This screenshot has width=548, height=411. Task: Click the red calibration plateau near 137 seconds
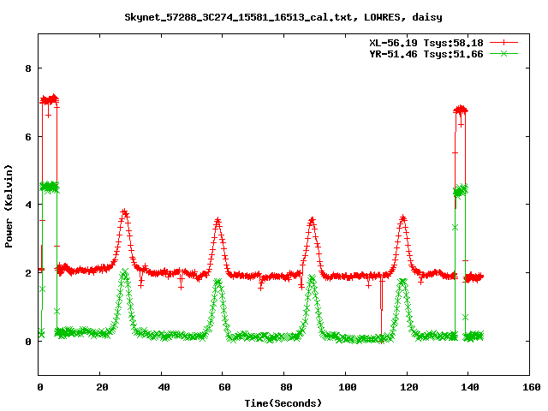(461, 110)
